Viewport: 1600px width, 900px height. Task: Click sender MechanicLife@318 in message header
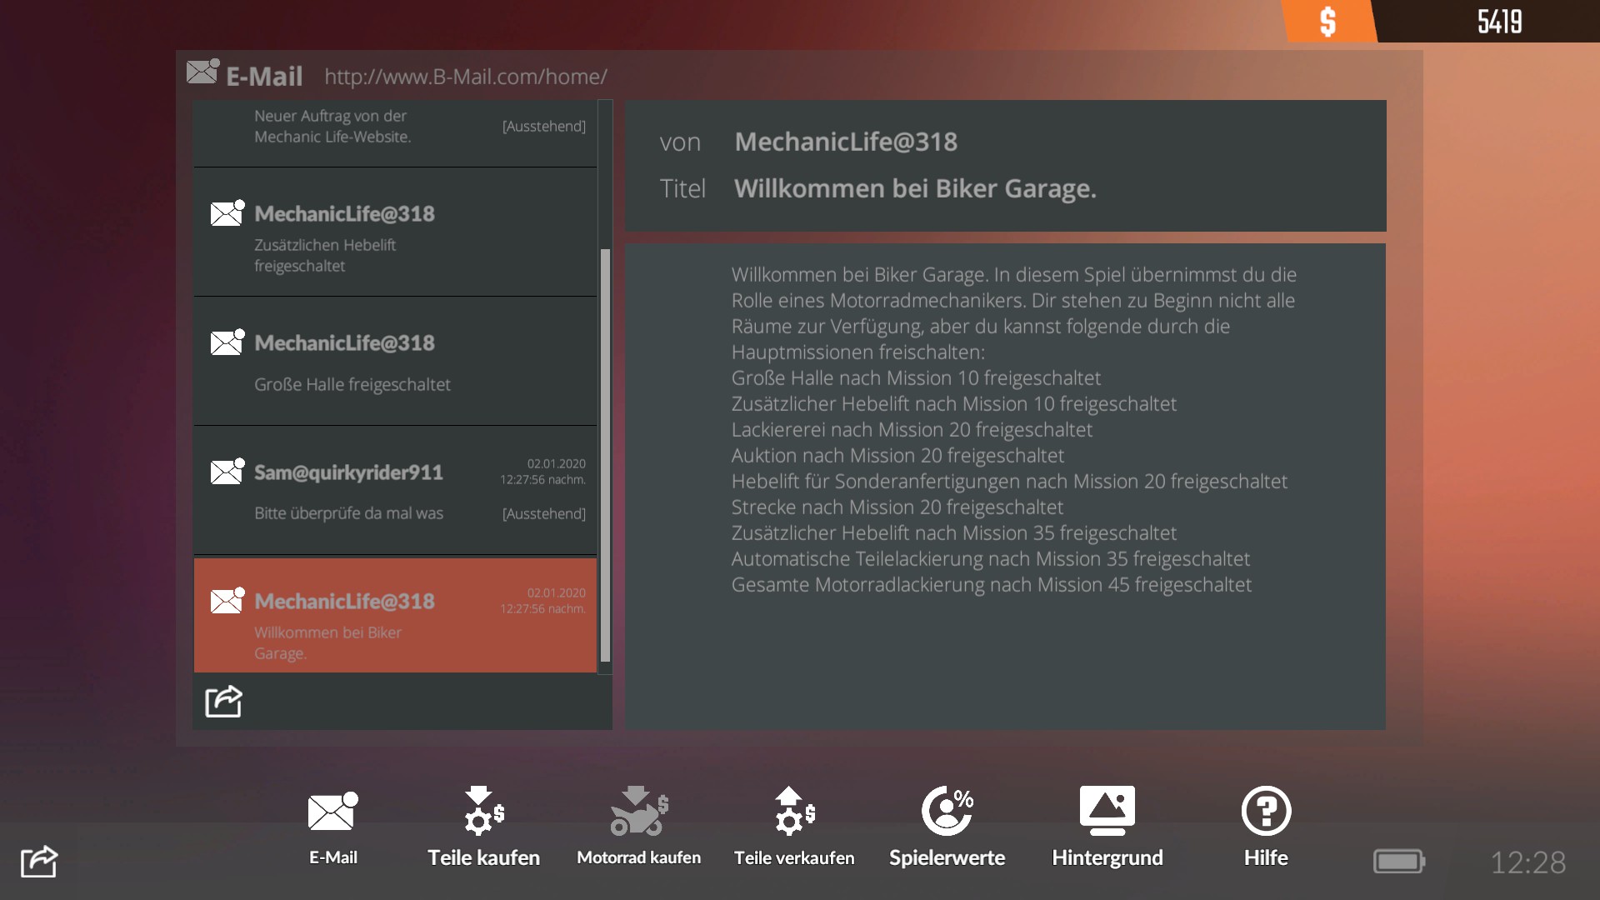tap(846, 142)
